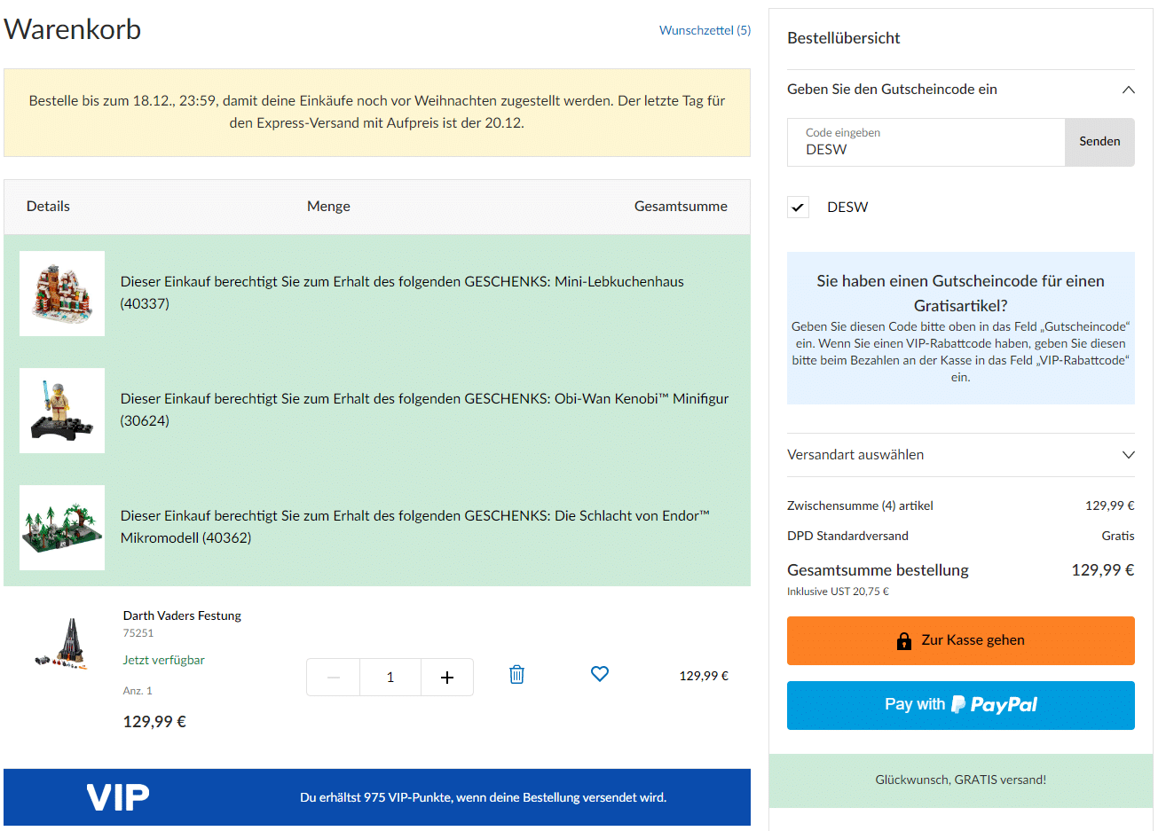Click the Bestellübersicht heading

(843, 38)
